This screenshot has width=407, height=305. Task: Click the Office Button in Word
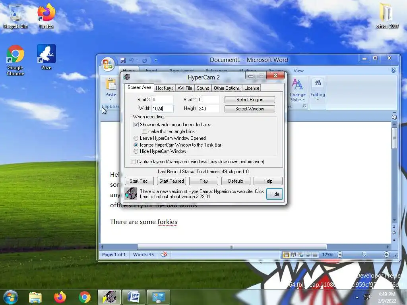coord(108,64)
